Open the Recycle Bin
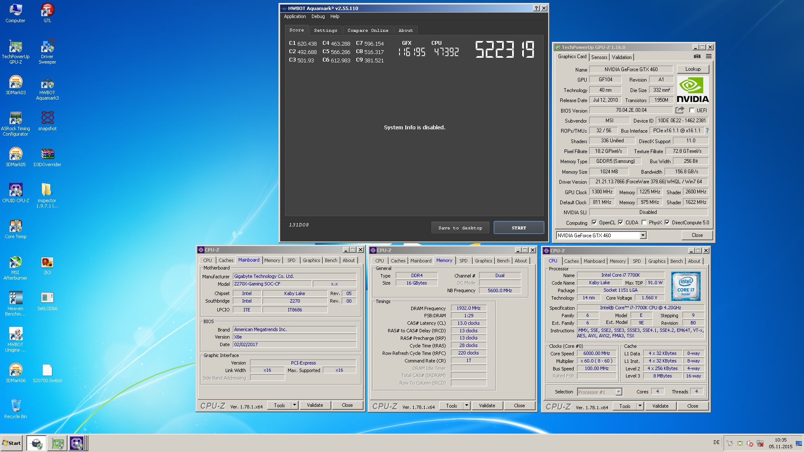The height and width of the screenshot is (452, 804). [15, 409]
